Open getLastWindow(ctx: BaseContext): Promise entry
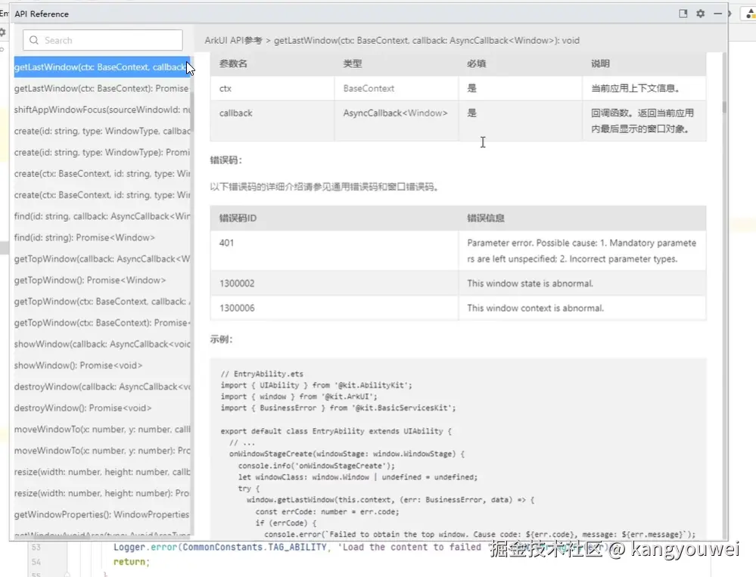The width and height of the screenshot is (756, 577). pyautogui.click(x=101, y=88)
